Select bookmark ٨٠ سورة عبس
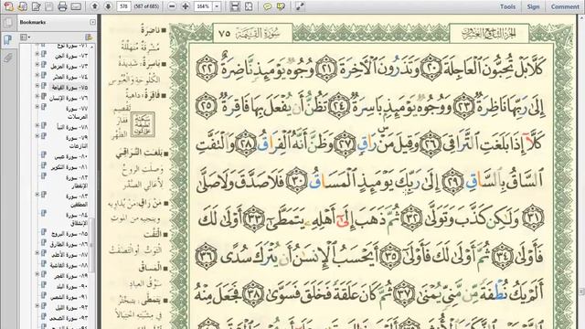 [x=70, y=157]
